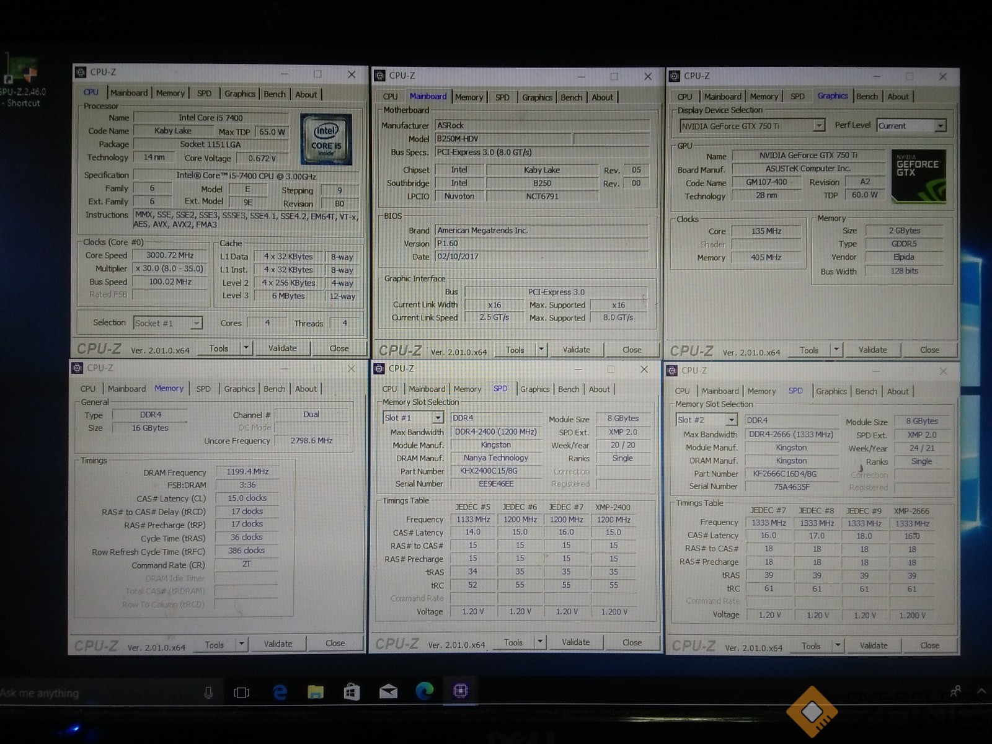
Task: Click the Uncore Frequency value '2798.6 MHz'
Action: (311, 440)
